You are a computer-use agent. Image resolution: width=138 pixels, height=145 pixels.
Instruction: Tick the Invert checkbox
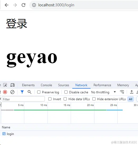pos(50,99)
